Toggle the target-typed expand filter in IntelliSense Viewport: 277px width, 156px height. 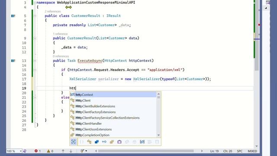[74, 142]
